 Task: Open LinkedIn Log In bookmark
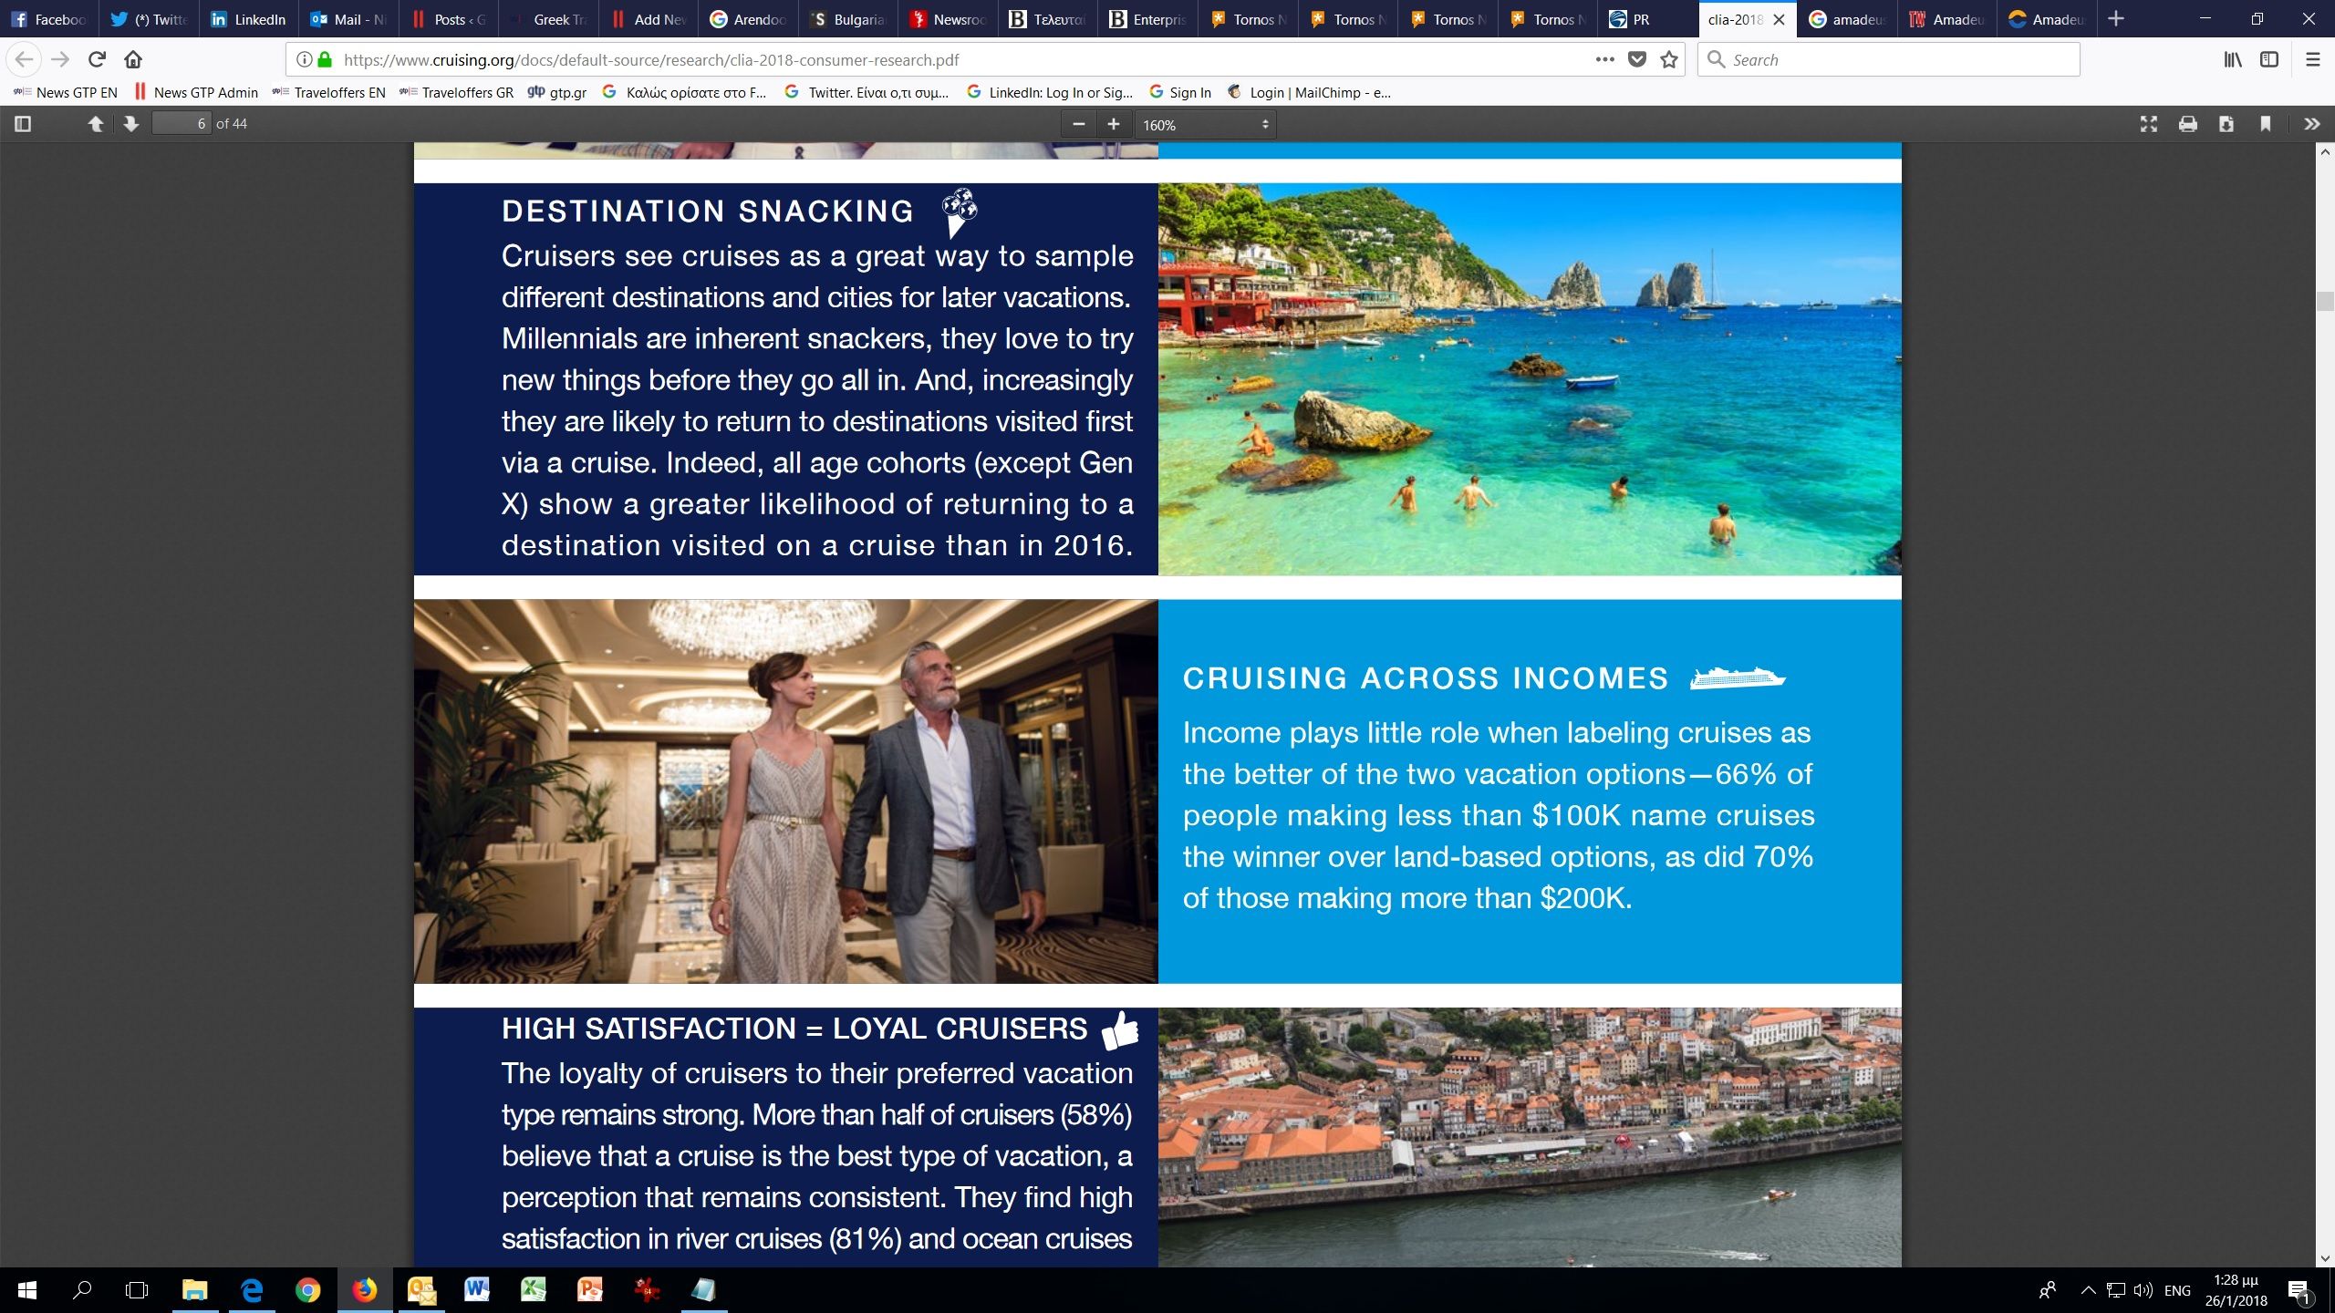click(1050, 92)
